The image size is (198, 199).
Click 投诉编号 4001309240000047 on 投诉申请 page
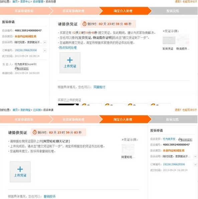pyautogui.click(x=176, y=144)
